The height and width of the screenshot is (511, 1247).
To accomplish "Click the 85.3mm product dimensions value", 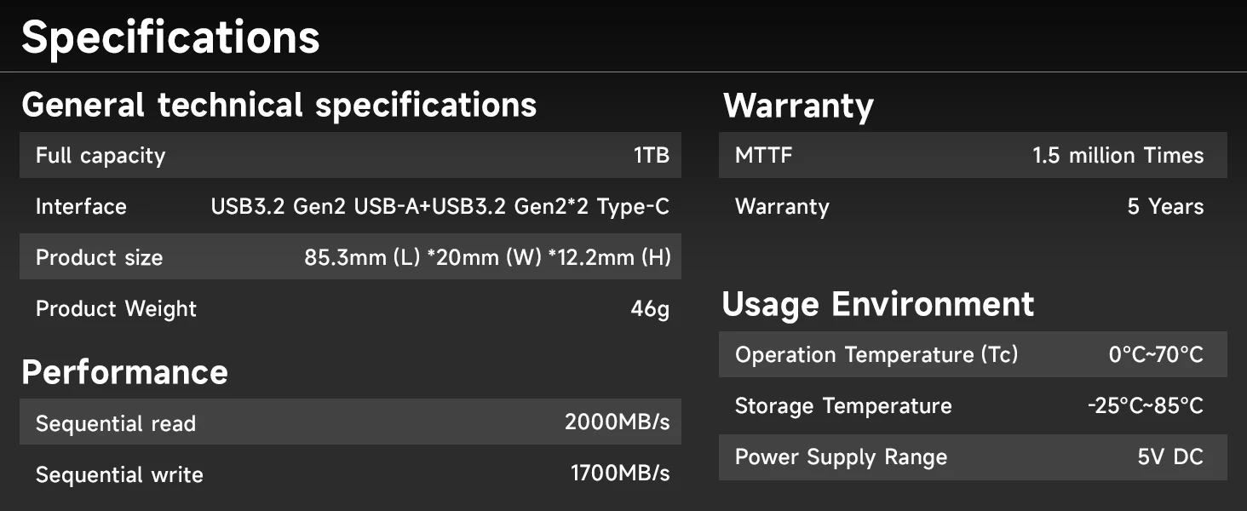I will click(487, 258).
